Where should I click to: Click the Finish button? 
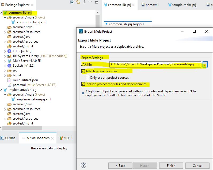(x=171, y=165)
